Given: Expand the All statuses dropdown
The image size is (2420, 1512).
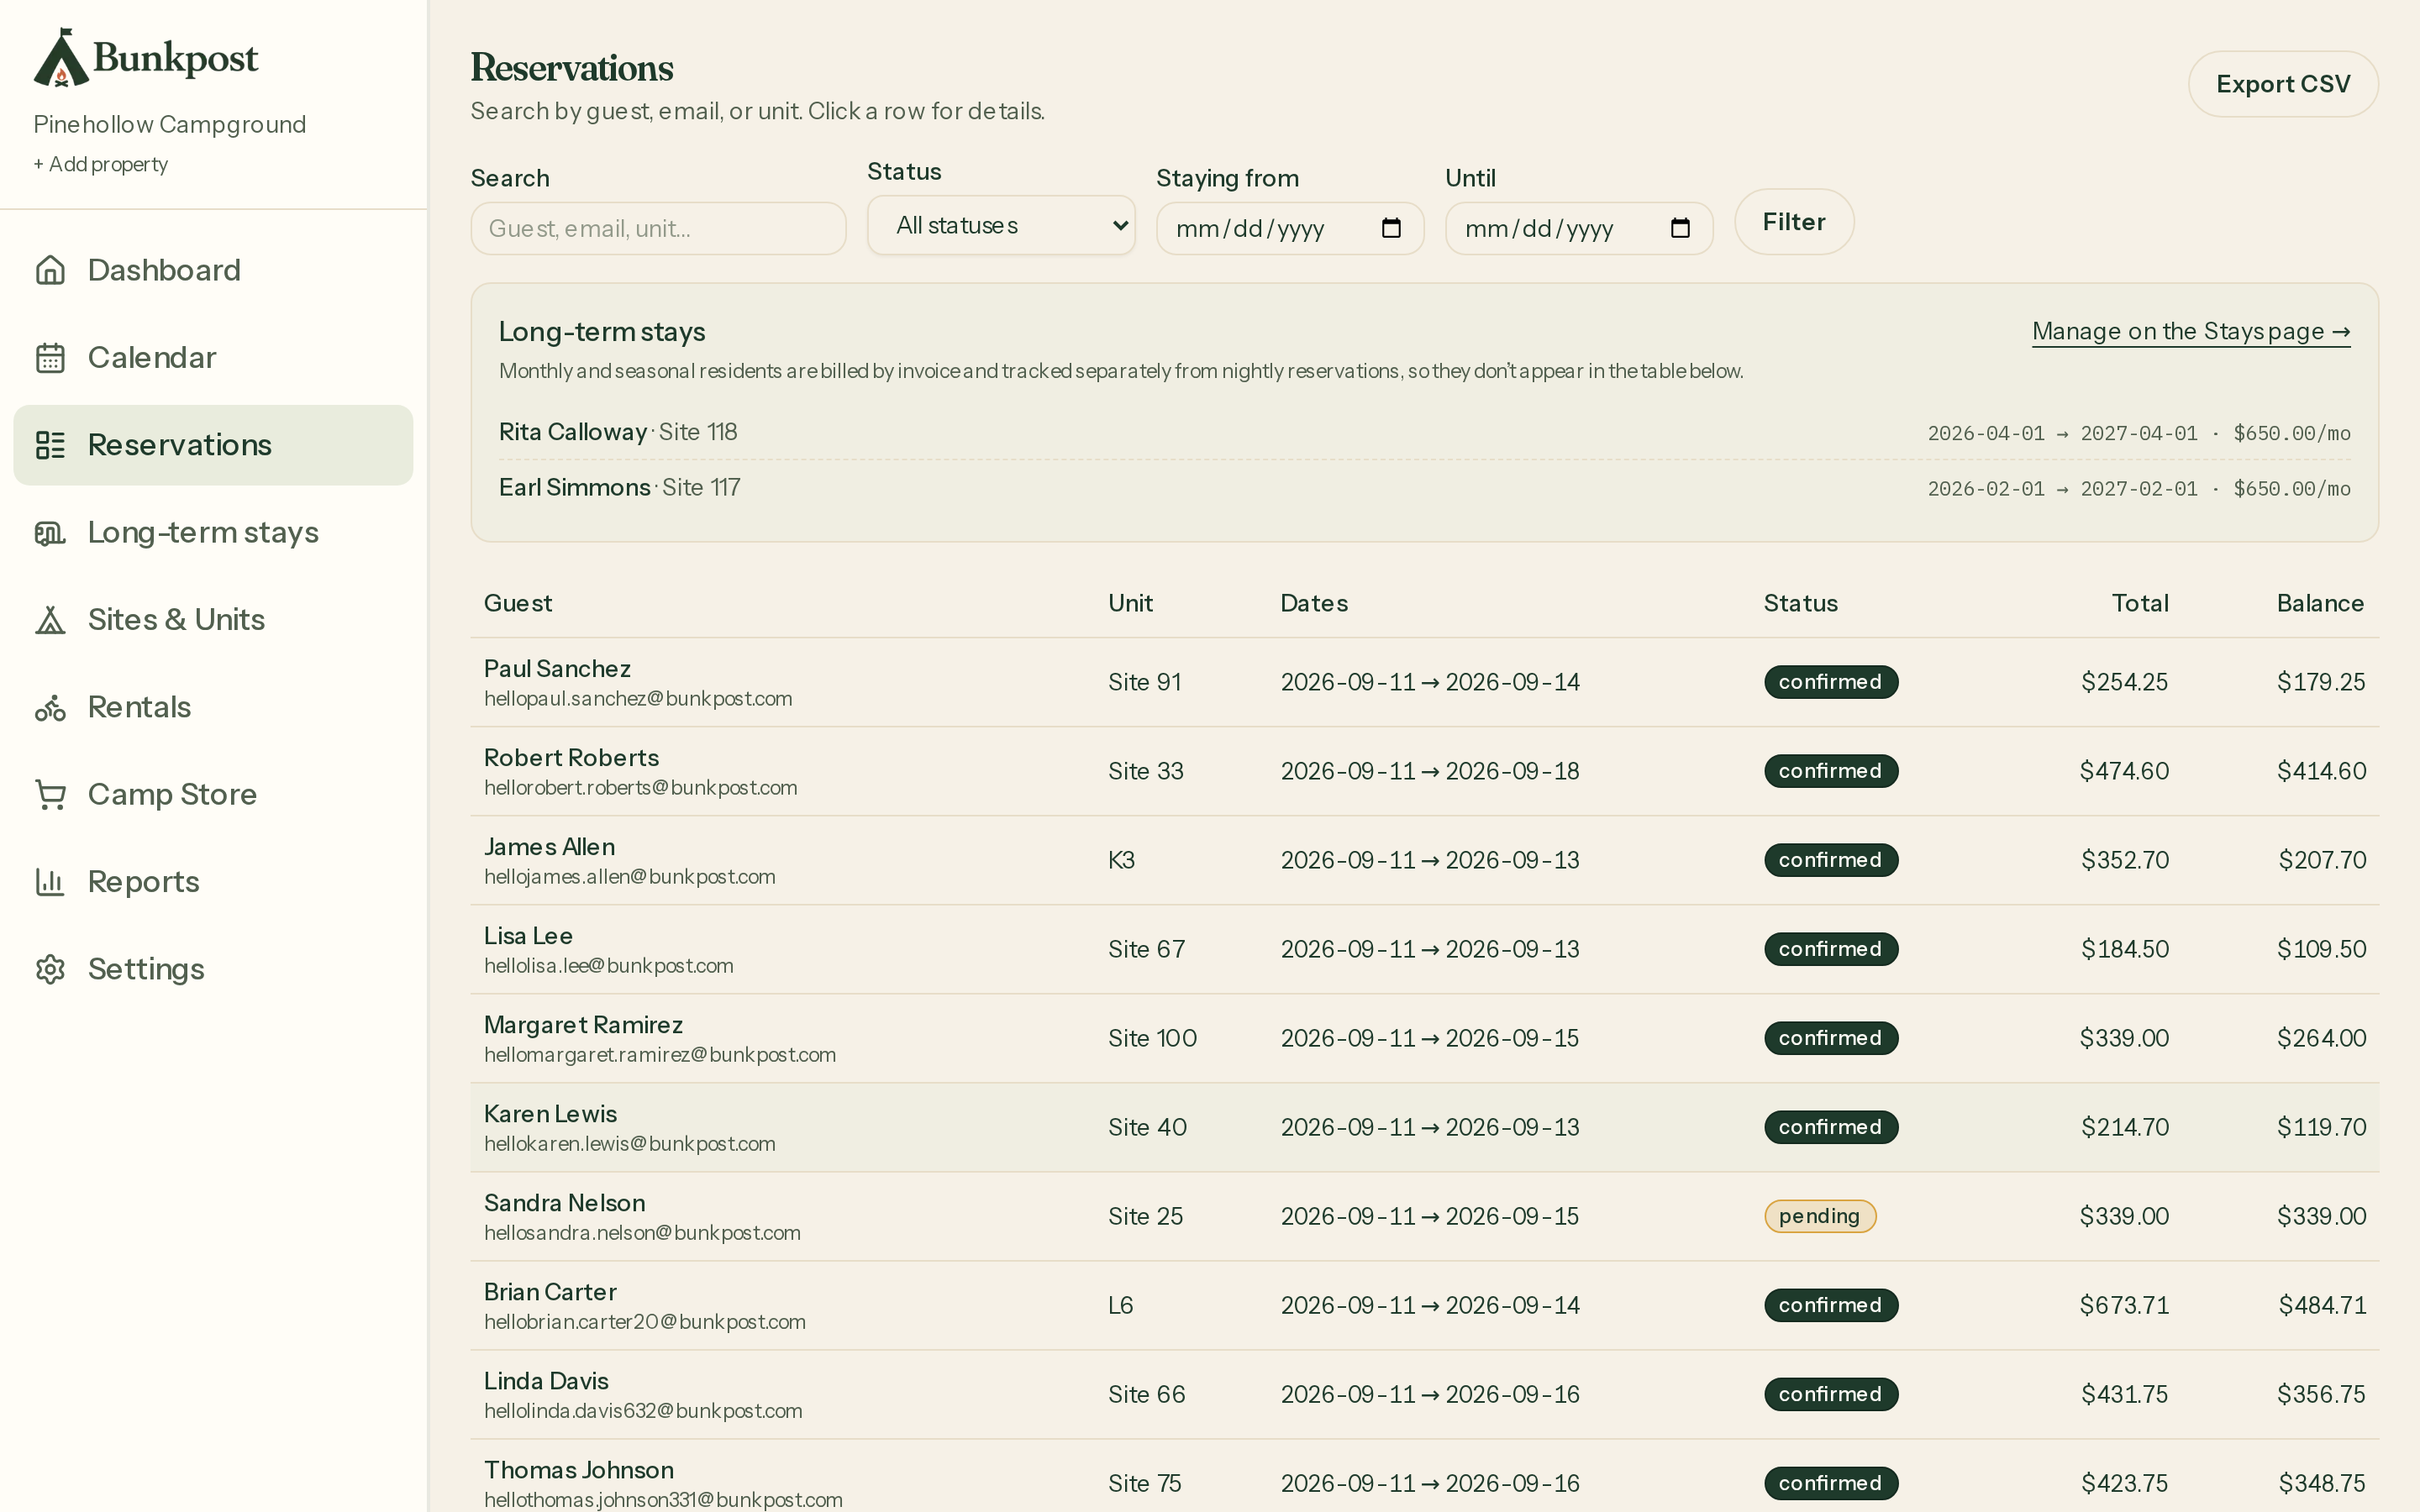Looking at the screenshot, I should [x=1001, y=225].
